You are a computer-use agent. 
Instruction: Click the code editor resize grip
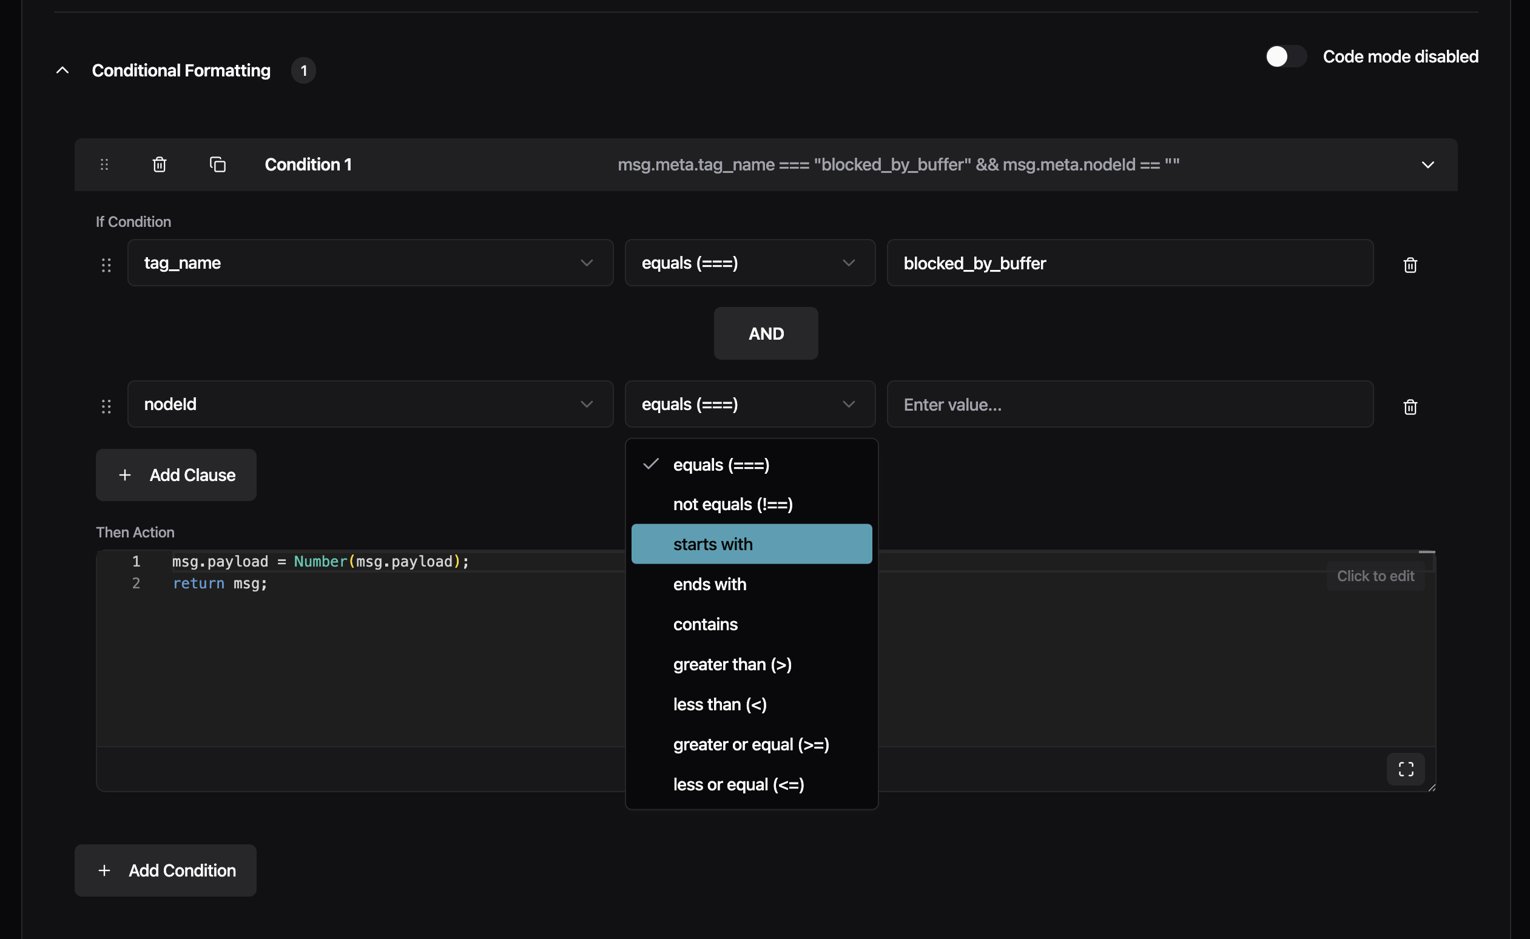1431,787
